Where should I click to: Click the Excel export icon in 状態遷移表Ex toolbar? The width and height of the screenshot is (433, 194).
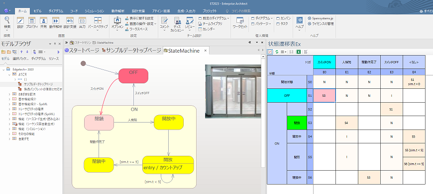299,52
